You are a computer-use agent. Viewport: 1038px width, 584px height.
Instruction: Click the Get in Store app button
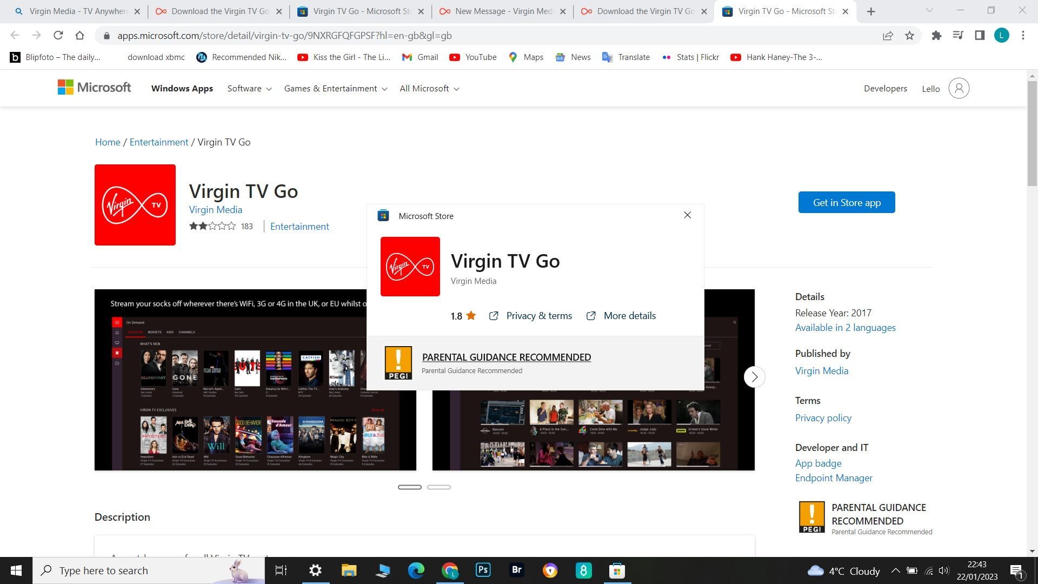pos(847,202)
